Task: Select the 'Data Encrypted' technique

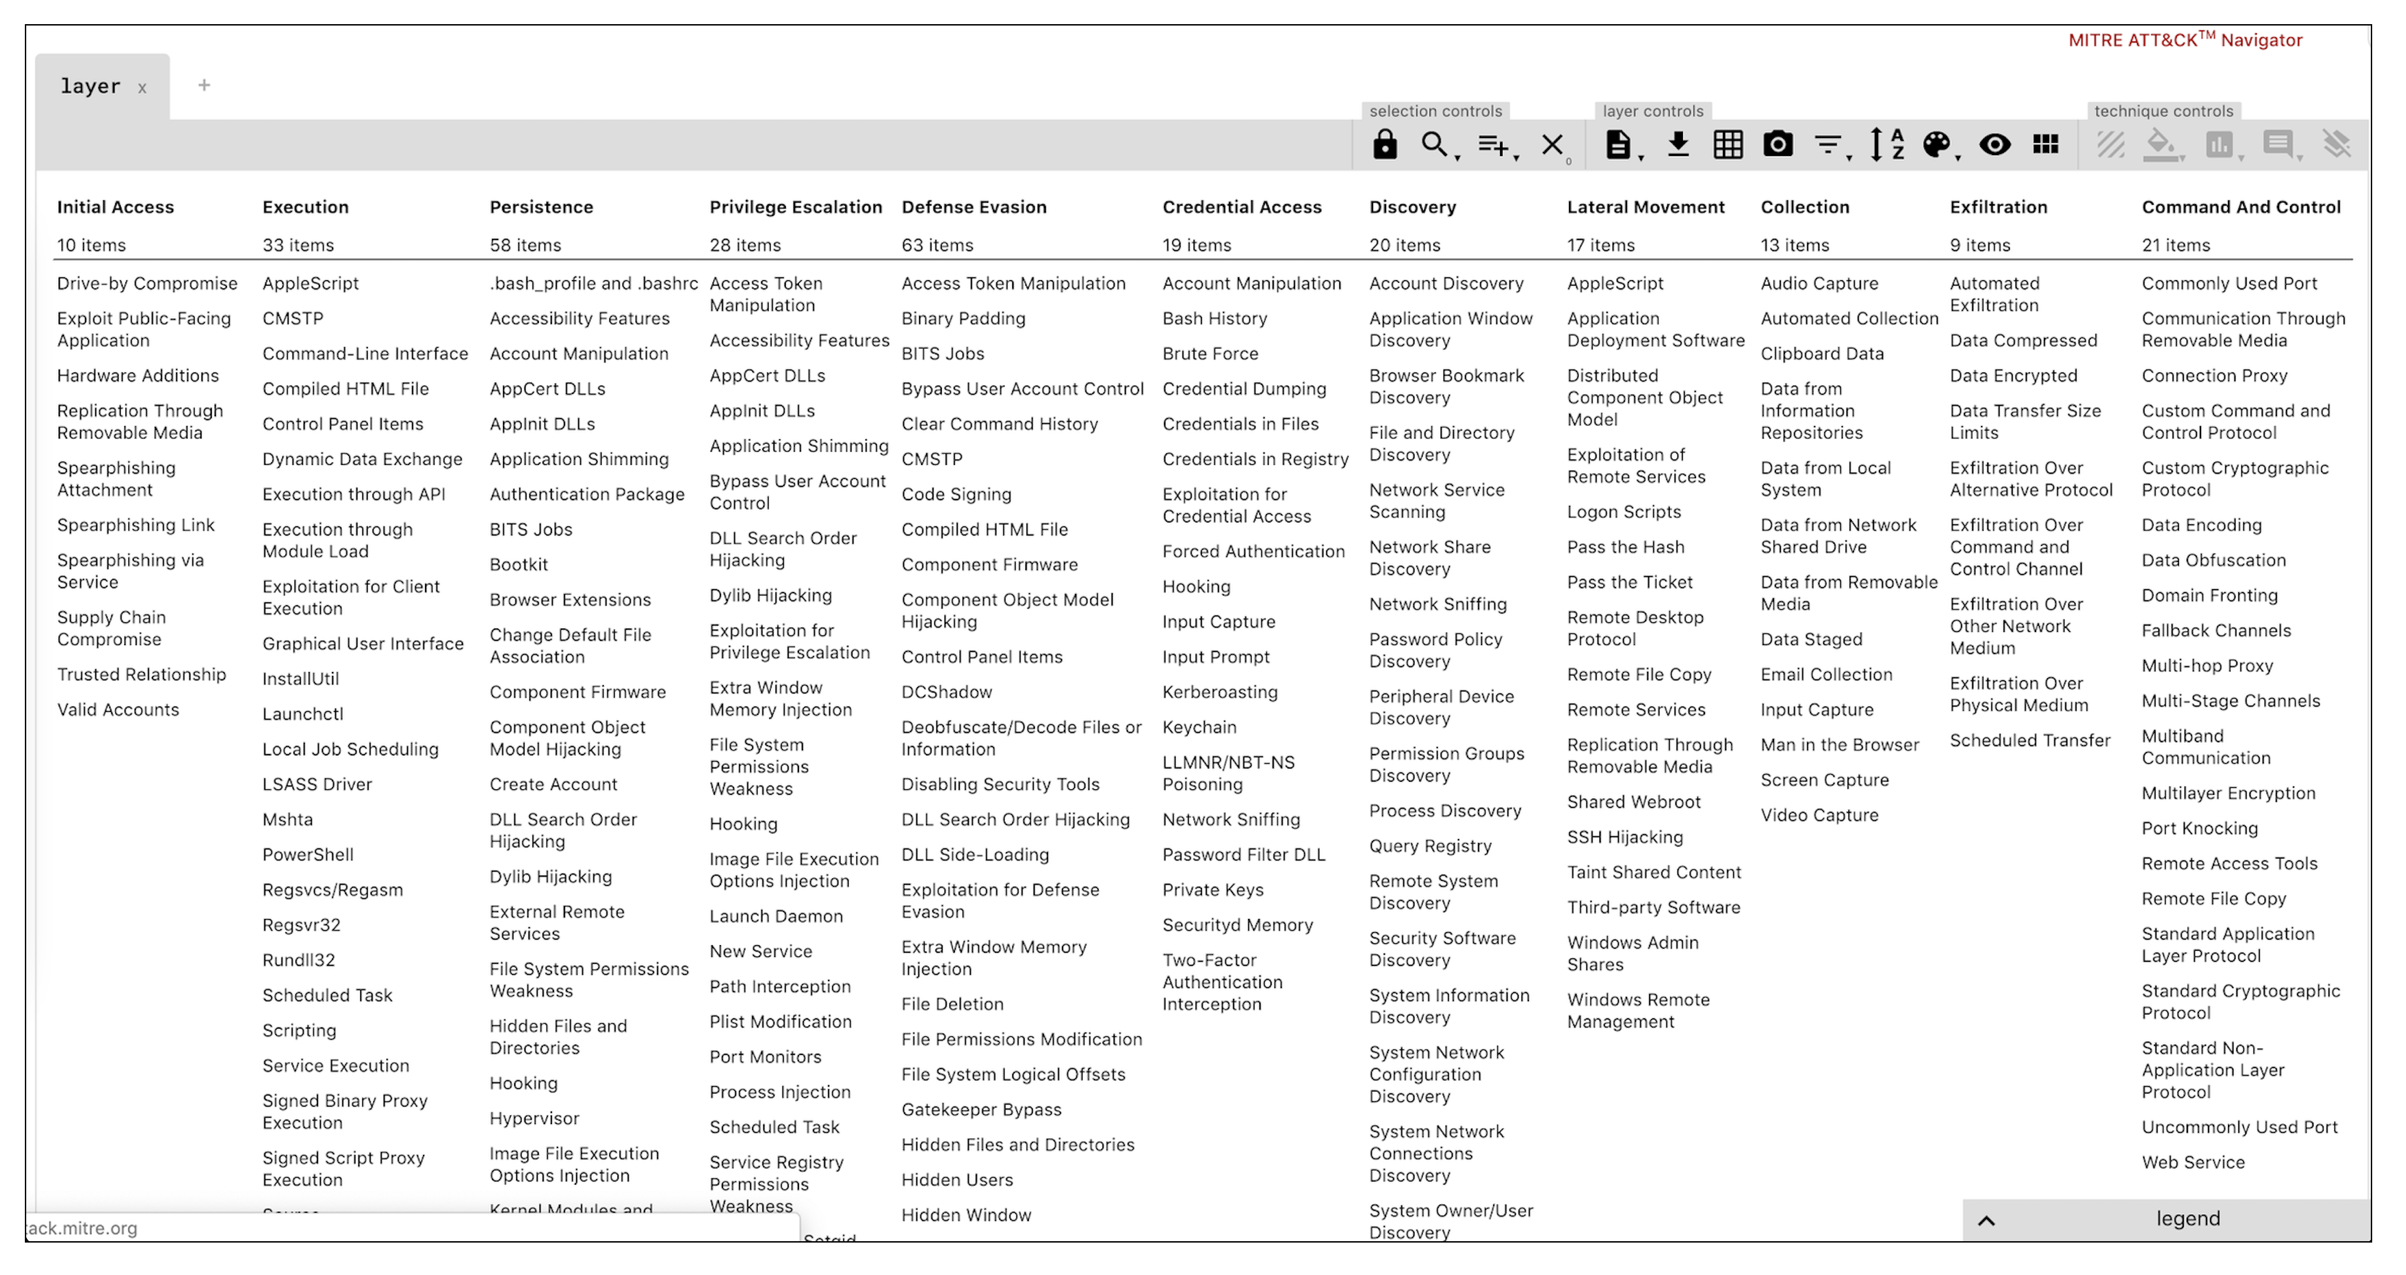Action: [2013, 375]
